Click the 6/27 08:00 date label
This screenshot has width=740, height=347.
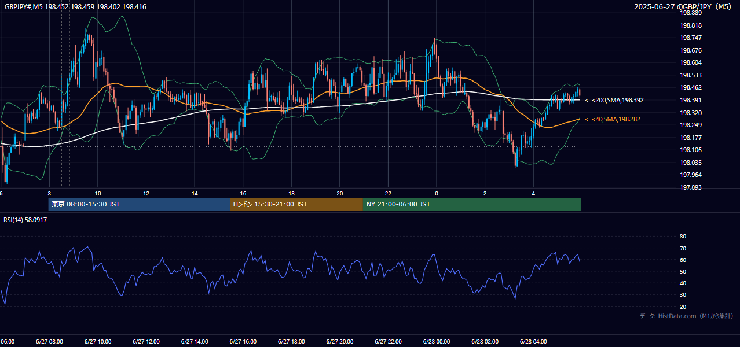[49, 341]
